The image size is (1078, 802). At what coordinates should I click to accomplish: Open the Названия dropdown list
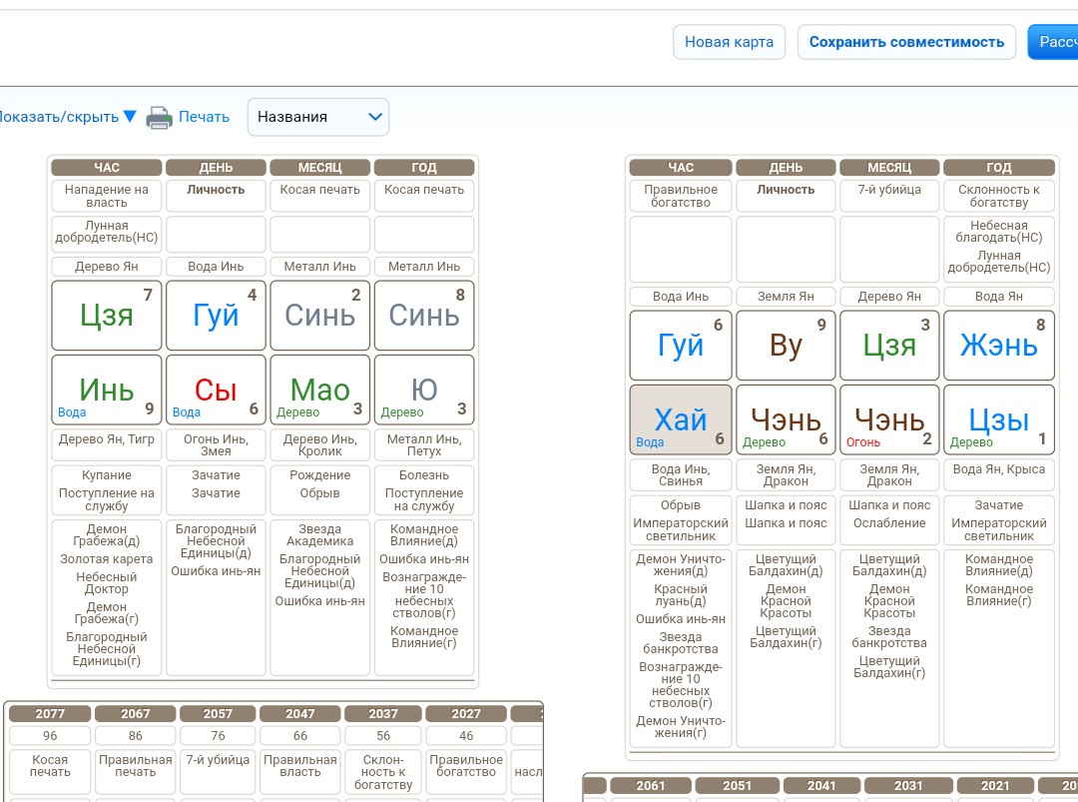tap(318, 117)
